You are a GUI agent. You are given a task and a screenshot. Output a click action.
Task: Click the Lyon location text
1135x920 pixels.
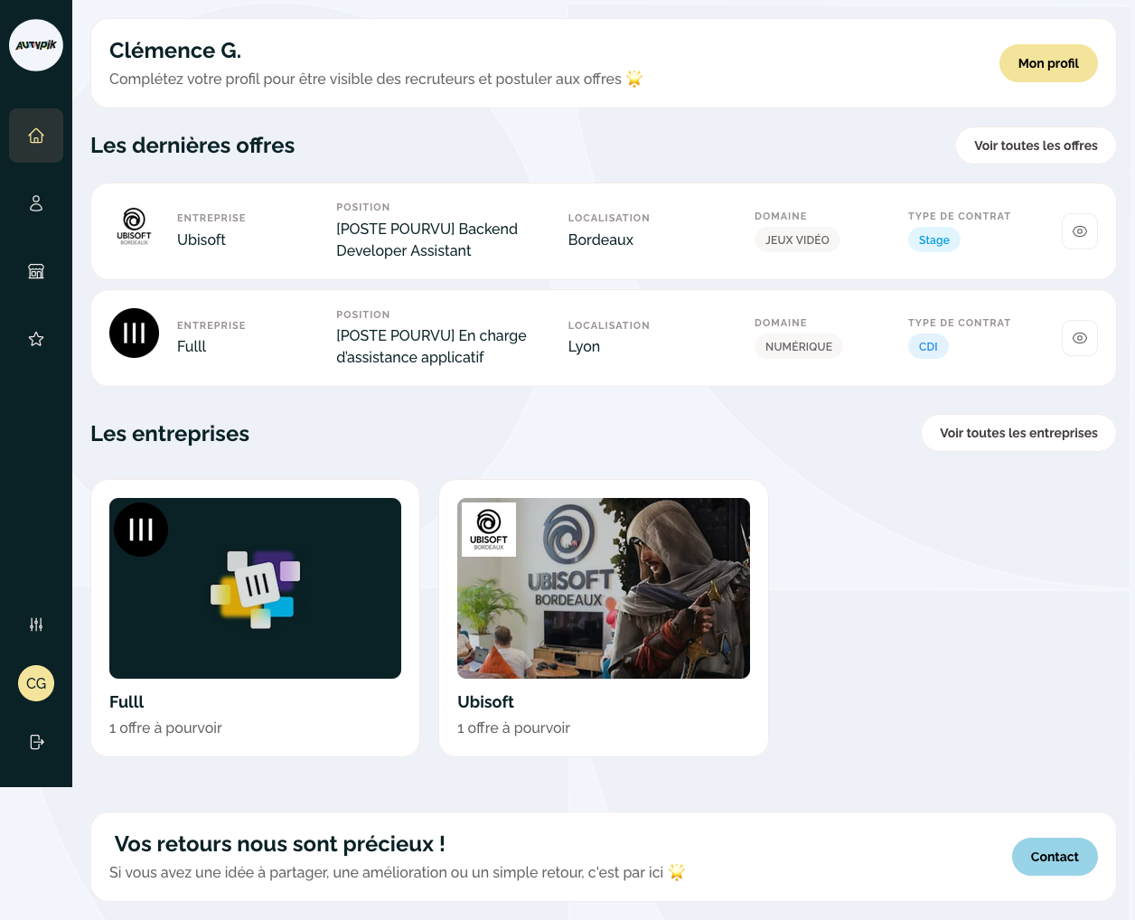coord(584,346)
